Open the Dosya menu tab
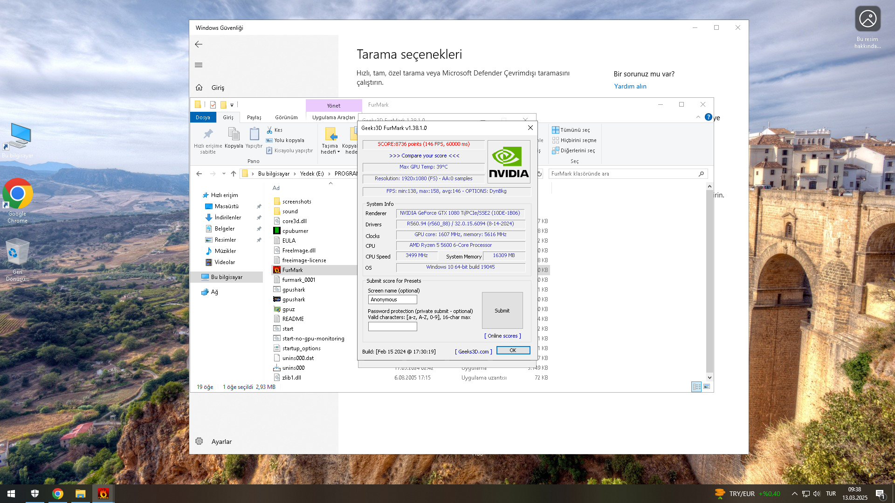Screen dimensions: 895x503 pos(203,117)
